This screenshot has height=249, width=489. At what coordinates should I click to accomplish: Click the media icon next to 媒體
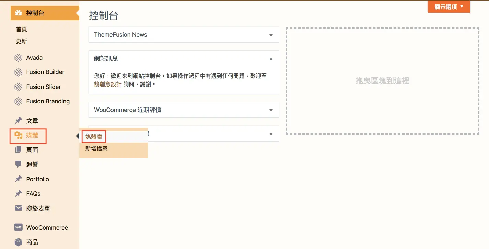coord(19,135)
